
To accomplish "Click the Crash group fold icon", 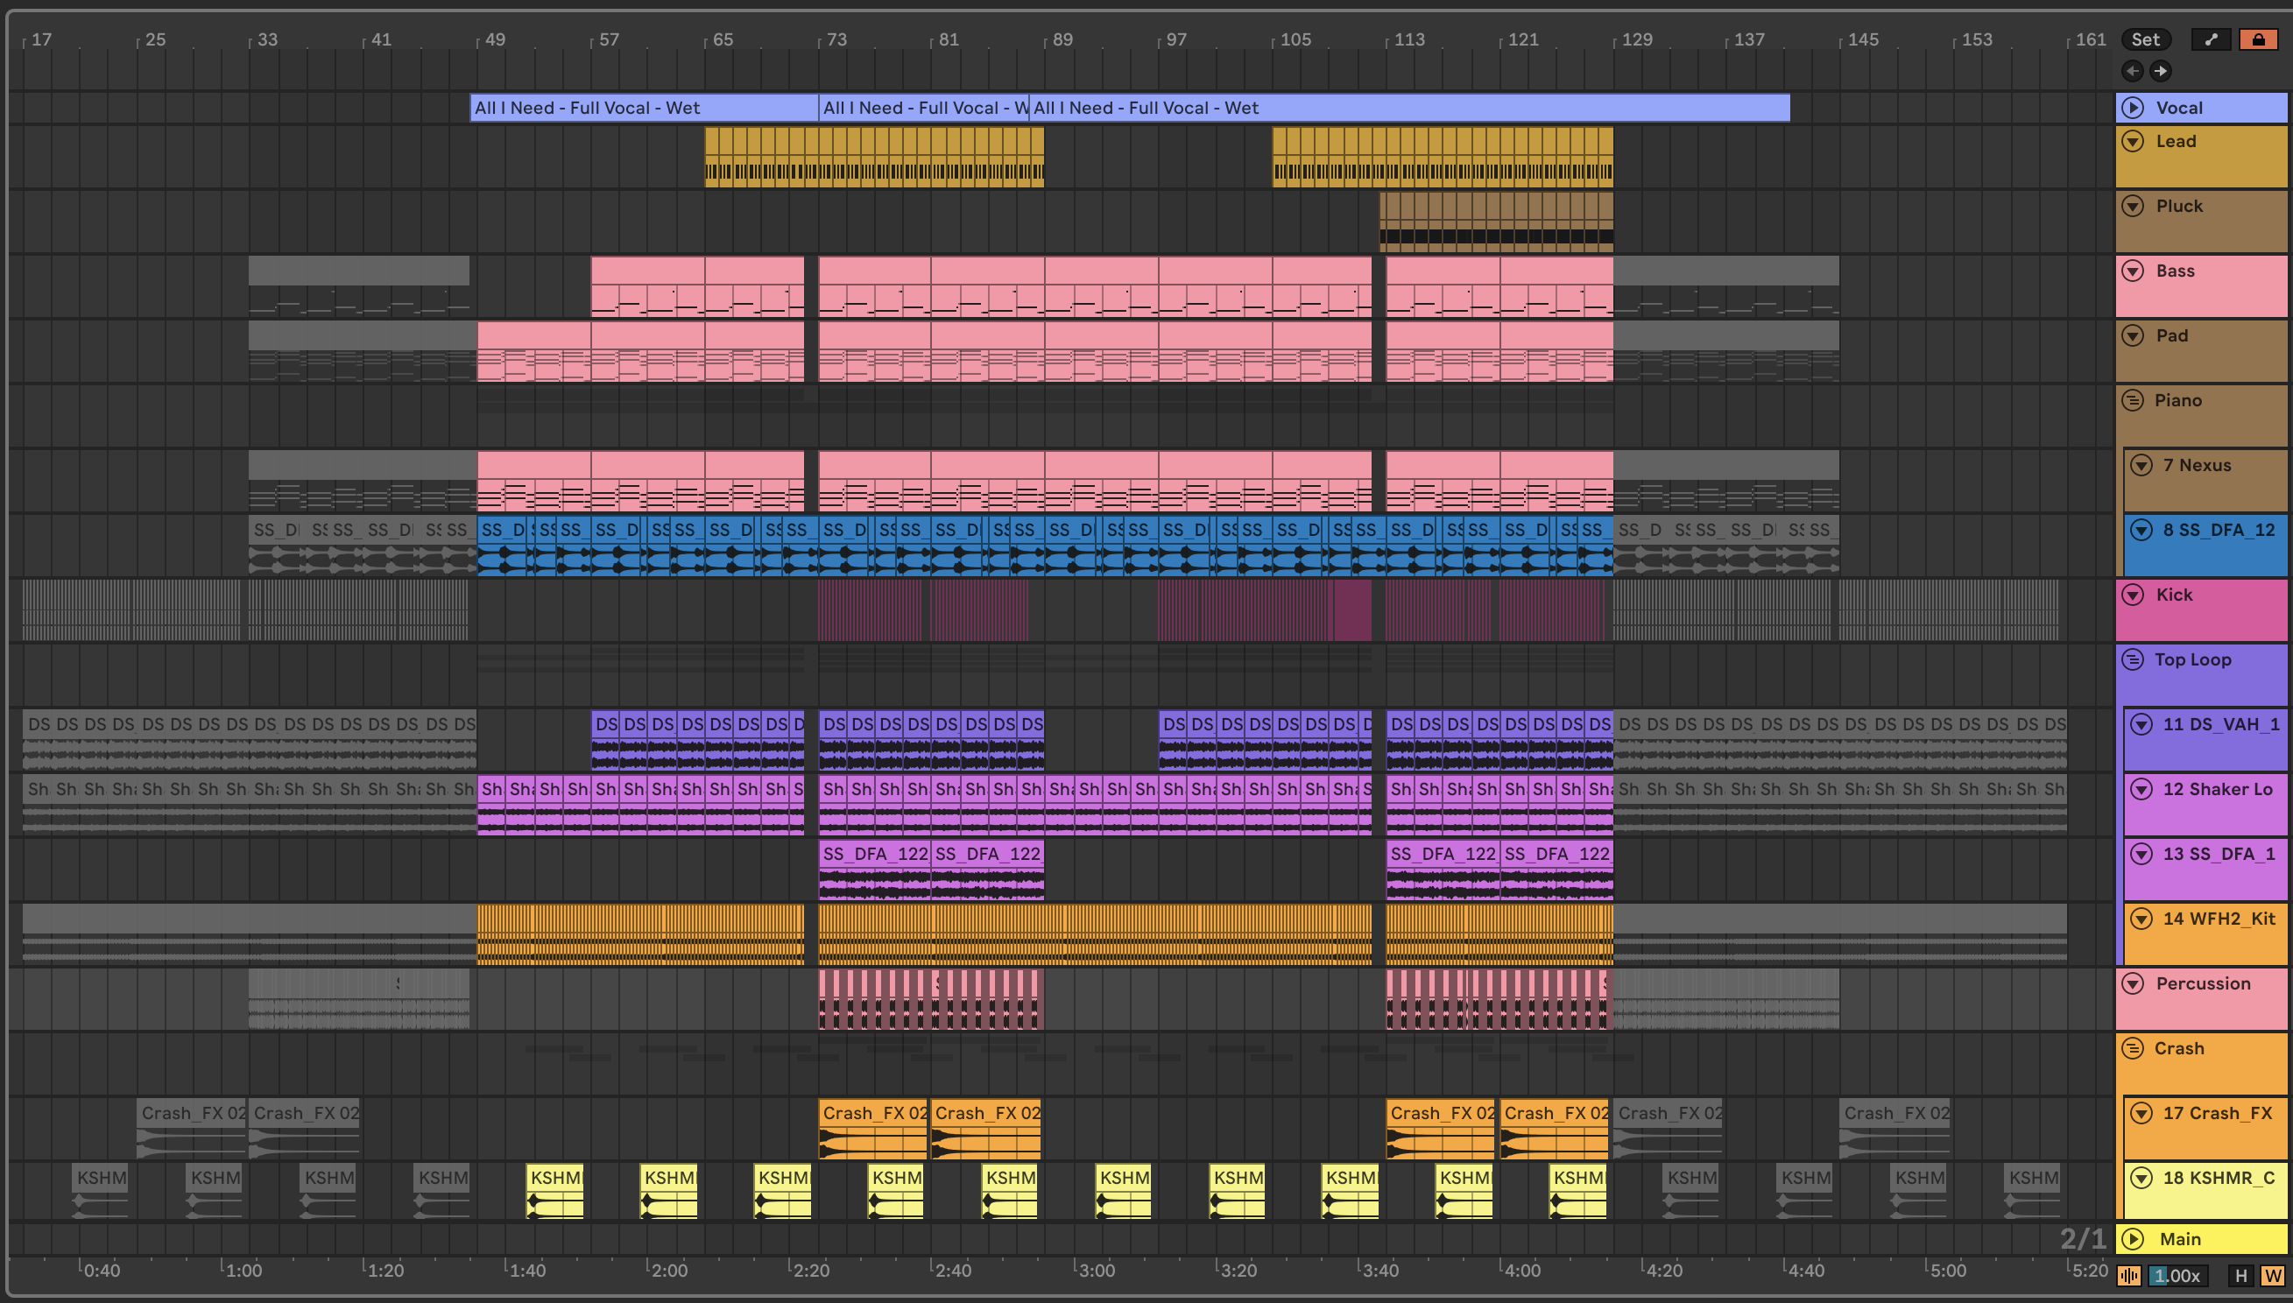I will point(2134,1048).
